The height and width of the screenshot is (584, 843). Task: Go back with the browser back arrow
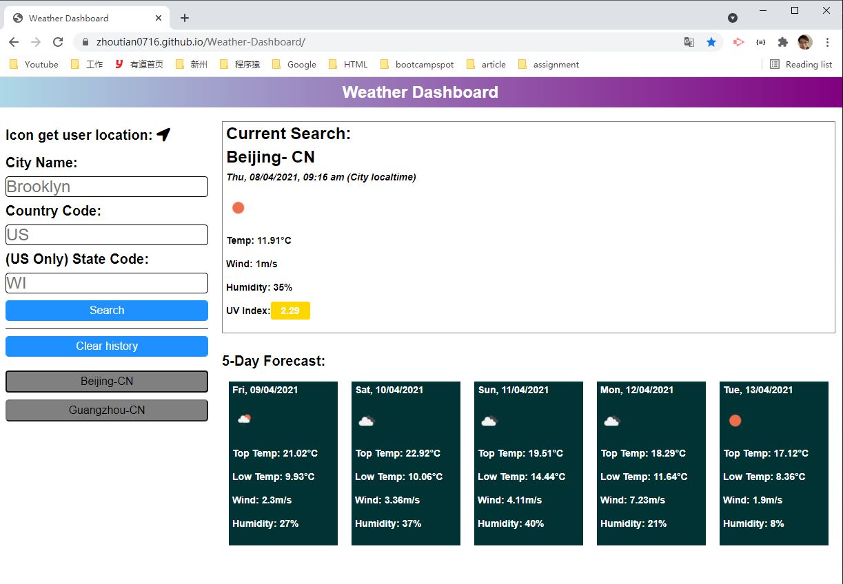click(14, 42)
